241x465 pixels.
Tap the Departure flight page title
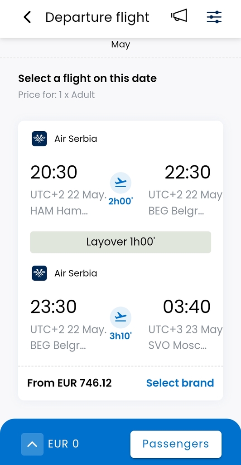pos(97,17)
